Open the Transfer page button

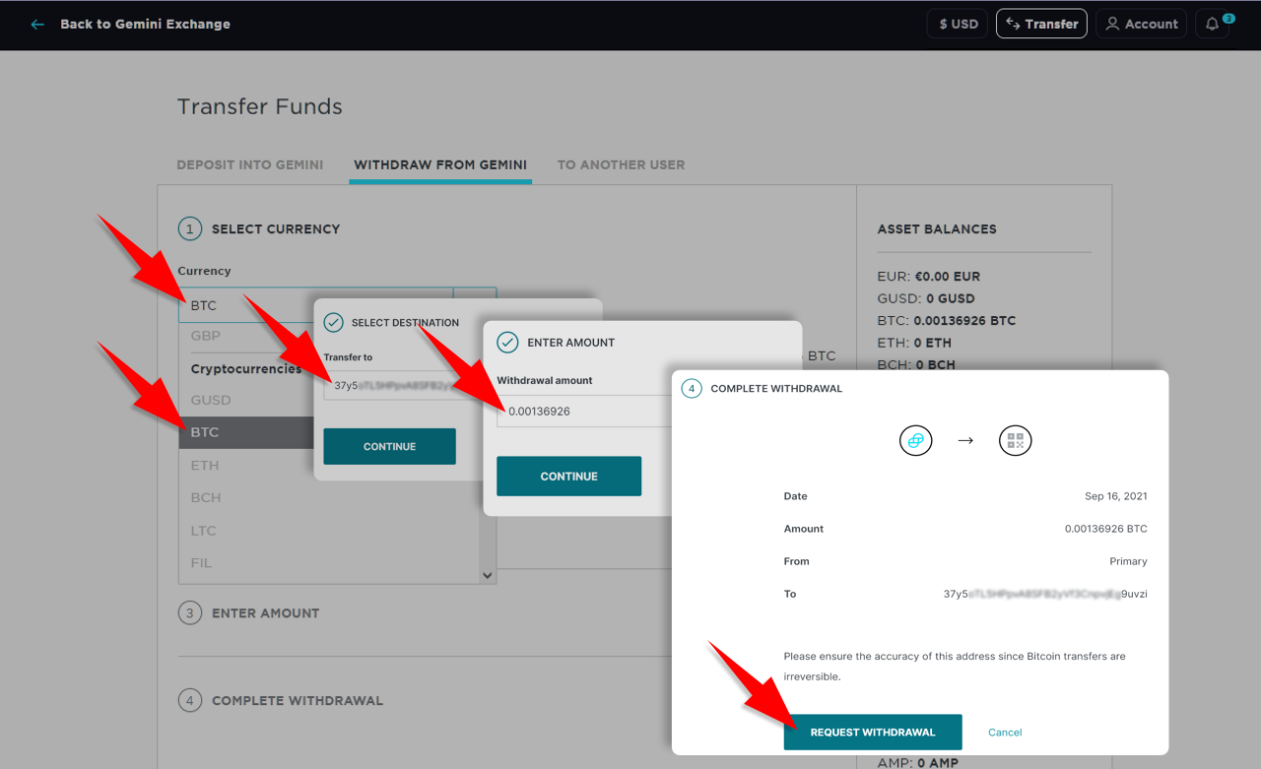click(1041, 24)
